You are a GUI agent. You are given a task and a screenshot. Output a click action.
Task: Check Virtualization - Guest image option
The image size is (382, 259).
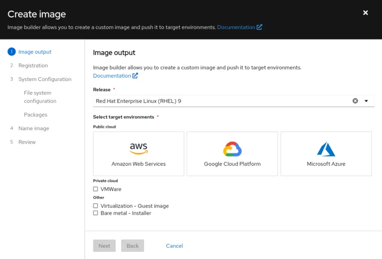95,206
